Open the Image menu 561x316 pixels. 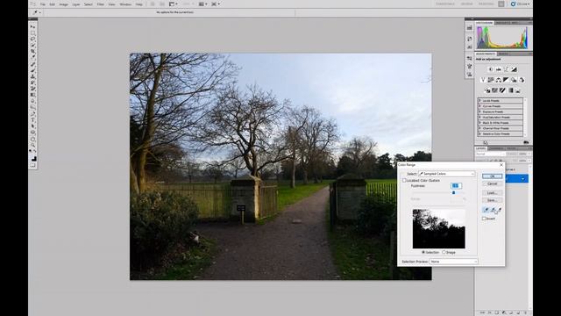click(63, 4)
